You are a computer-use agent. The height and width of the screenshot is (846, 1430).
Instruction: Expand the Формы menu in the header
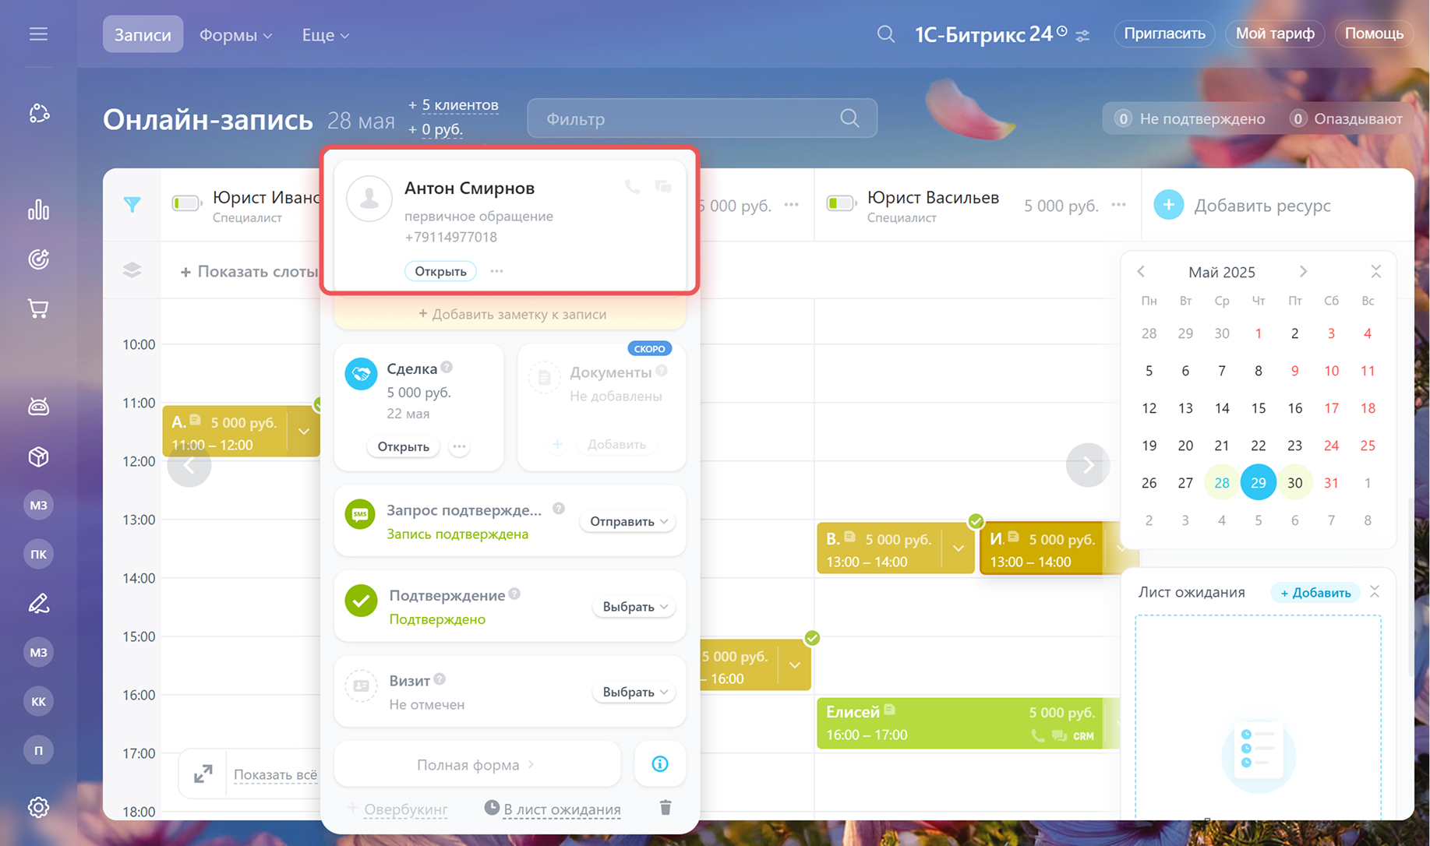click(x=235, y=35)
